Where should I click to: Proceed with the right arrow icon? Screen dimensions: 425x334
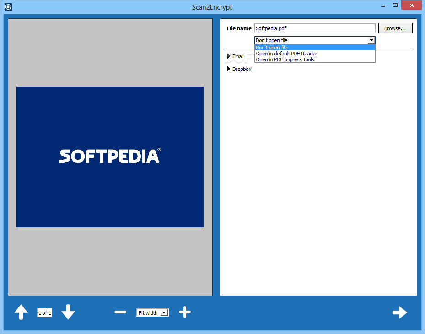400,312
